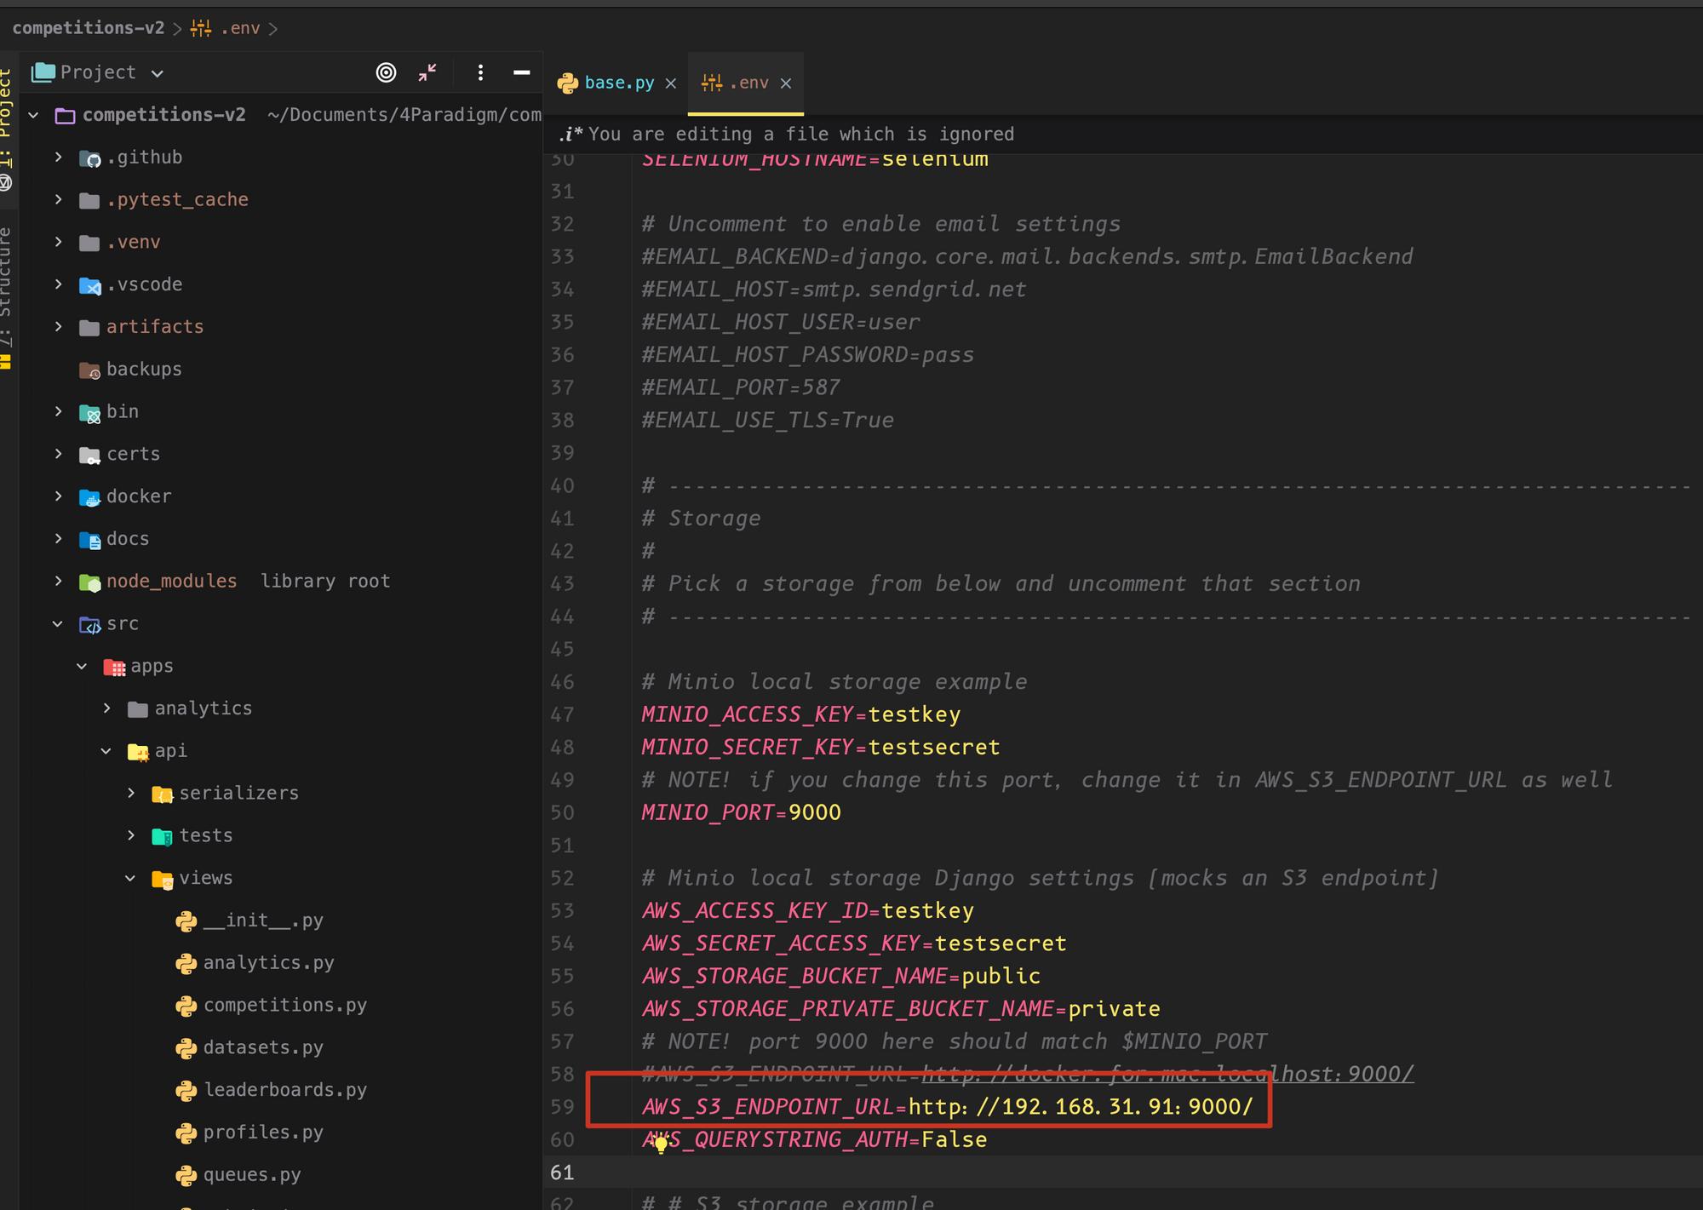Expand the serializers folder
1703x1210 pixels.
(x=130, y=793)
